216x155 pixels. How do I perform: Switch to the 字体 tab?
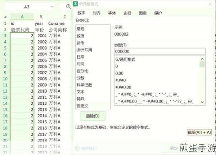tap(112, 13)
